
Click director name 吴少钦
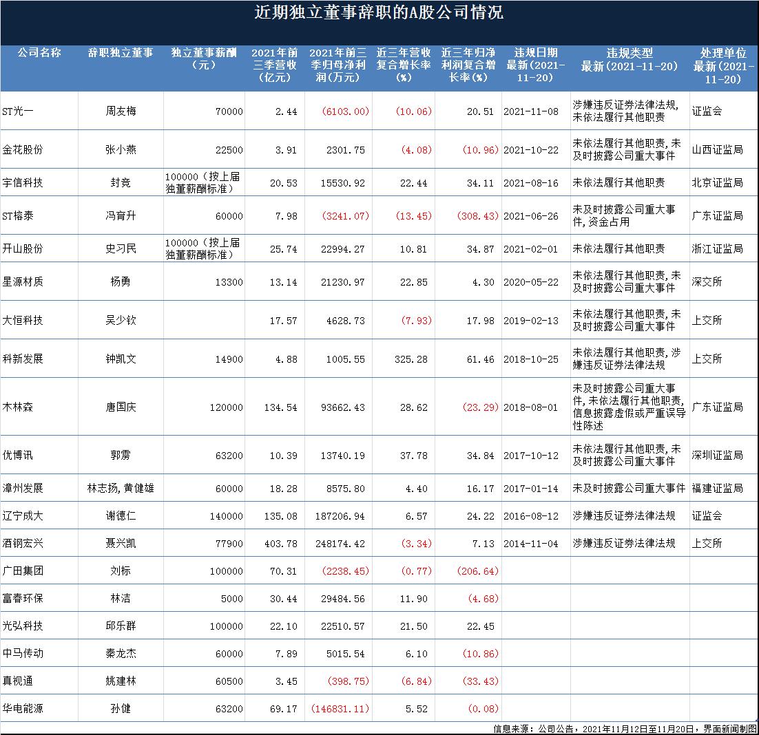coord(121,320)
